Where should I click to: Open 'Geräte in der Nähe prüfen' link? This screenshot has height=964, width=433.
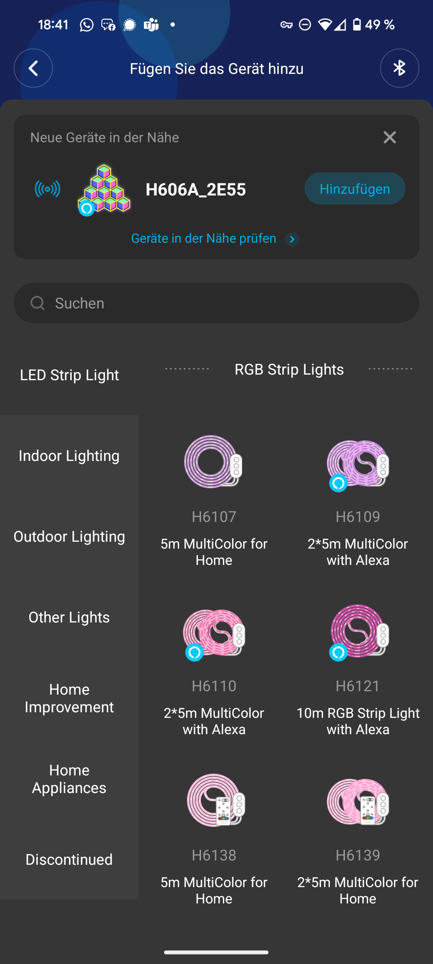pyautogui.click(x=204, y=238)
